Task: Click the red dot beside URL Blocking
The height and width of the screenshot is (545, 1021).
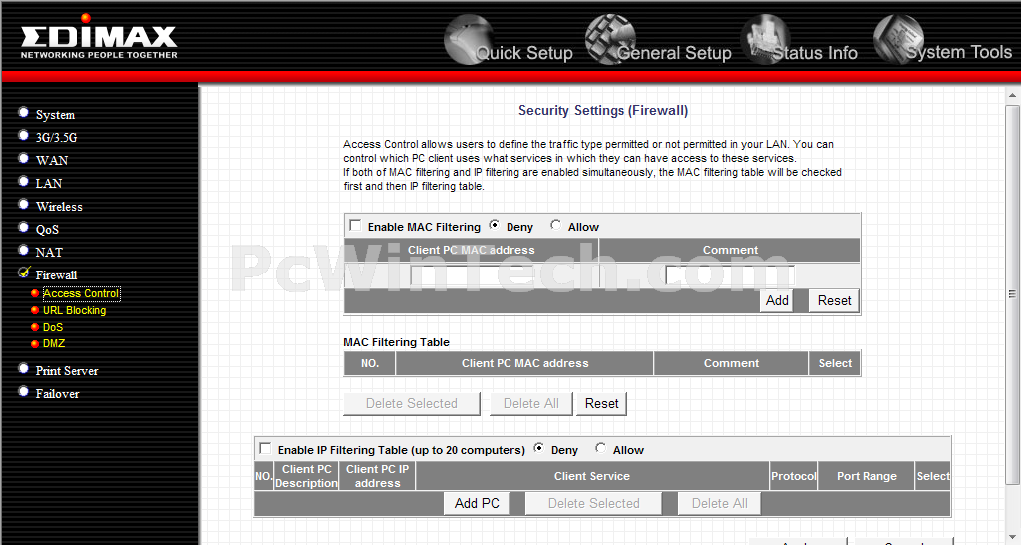Action: point(35,310)
